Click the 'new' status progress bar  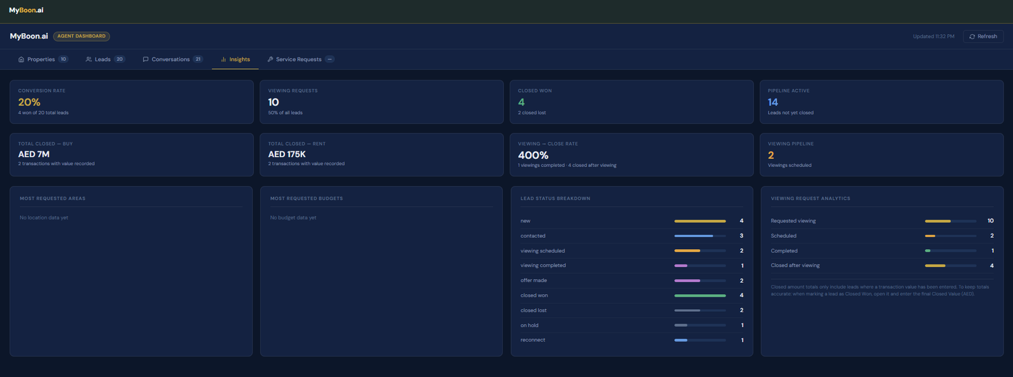[700, 221]
